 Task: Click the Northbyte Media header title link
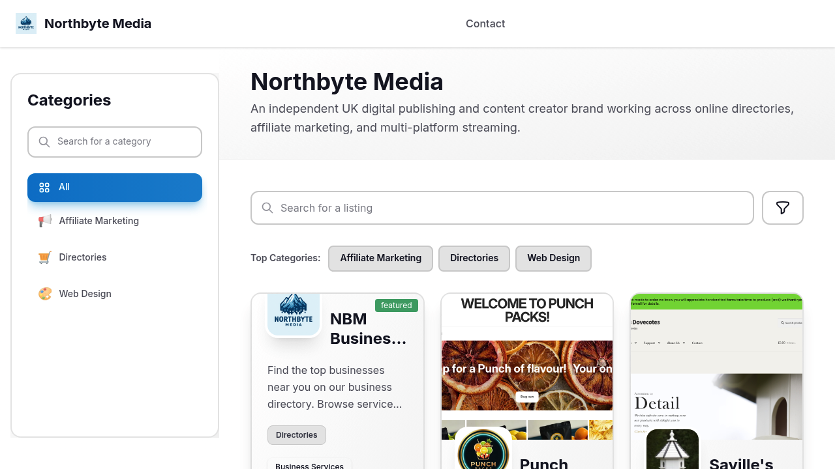[98, 23]
